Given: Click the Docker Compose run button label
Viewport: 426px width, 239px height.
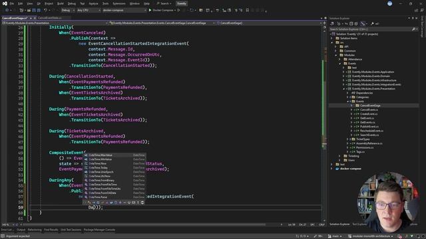Looking at the screenshot, I should pos(162,11).
